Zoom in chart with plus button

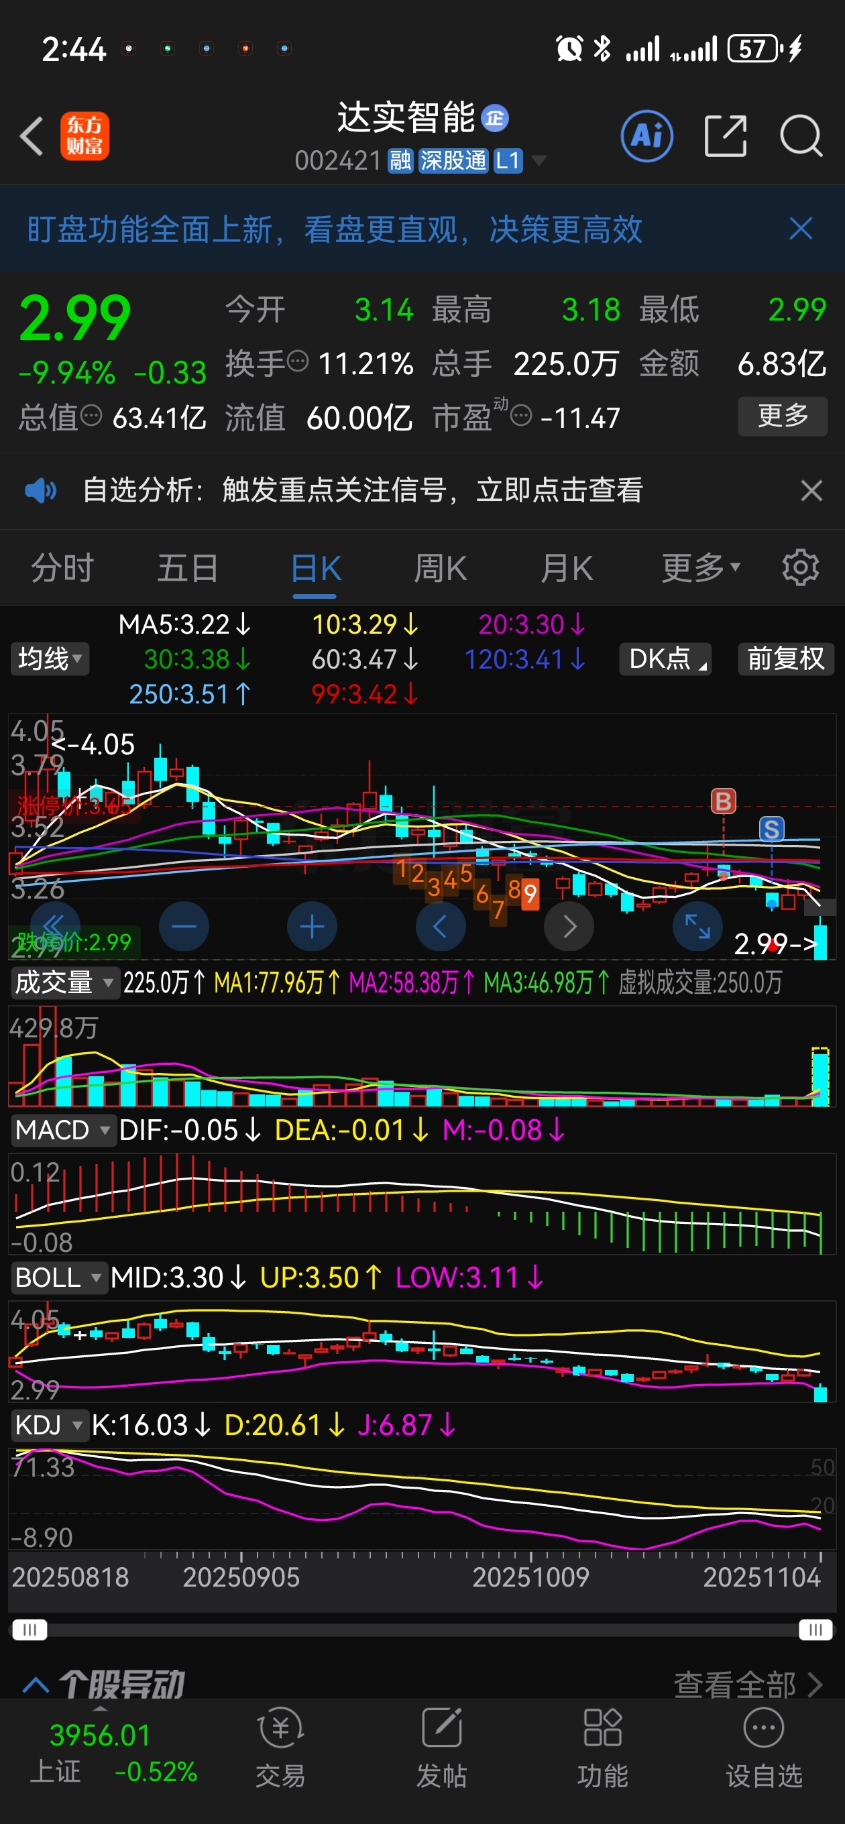(313, 926)
